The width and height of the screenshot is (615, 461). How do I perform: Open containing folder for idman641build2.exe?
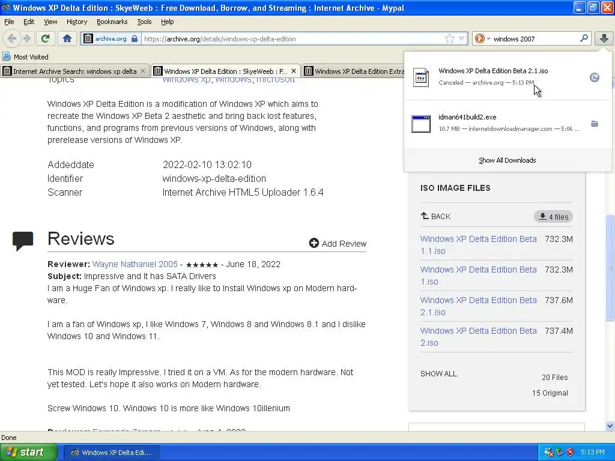point(594,124)
